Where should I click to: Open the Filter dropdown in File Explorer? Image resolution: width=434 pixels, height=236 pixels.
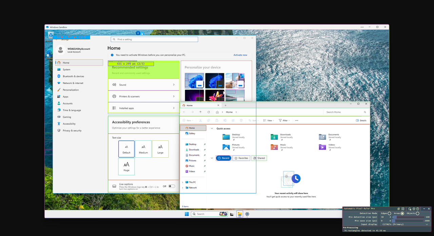coord(284,120)
